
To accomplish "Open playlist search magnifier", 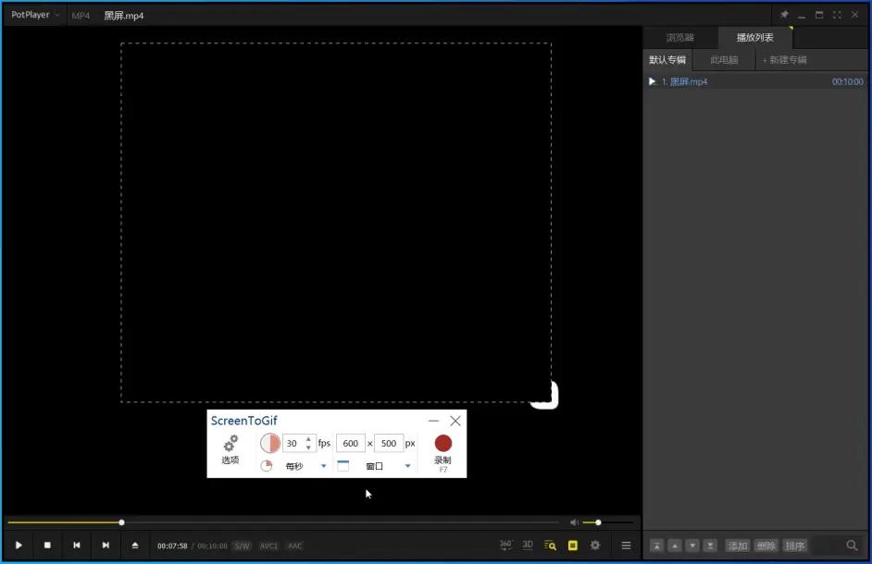I will point(852,546).
